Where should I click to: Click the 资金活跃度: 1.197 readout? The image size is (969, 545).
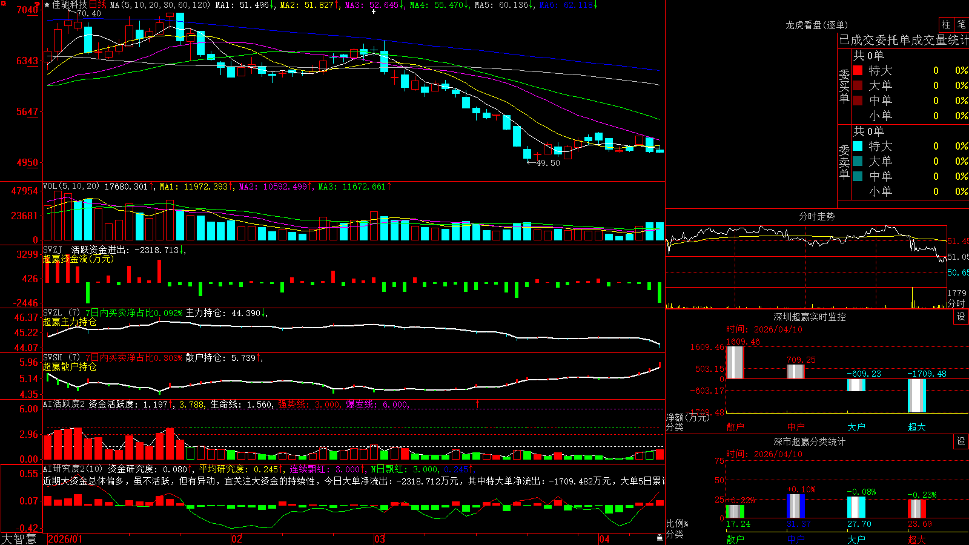tap(128, 405)
